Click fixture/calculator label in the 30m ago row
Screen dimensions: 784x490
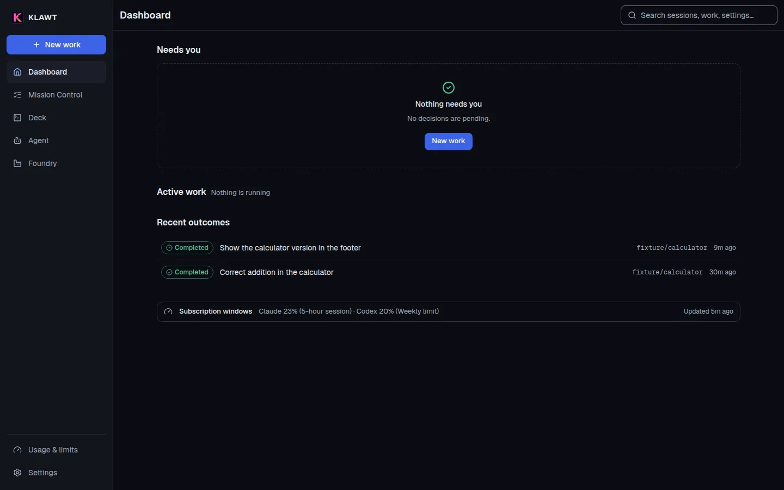click(x=667, y=272)
